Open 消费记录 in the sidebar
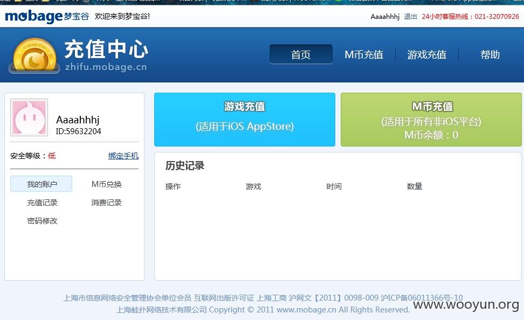This screenshot has width=524, height=320. click(106, 203)
